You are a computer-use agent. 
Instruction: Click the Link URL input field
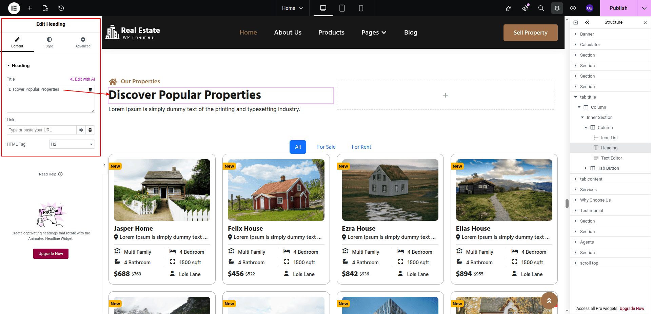click(x=41, y=130)
